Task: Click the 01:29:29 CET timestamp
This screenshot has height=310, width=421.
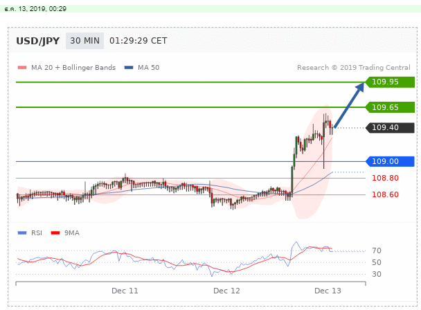Action: tap(138, 41)
